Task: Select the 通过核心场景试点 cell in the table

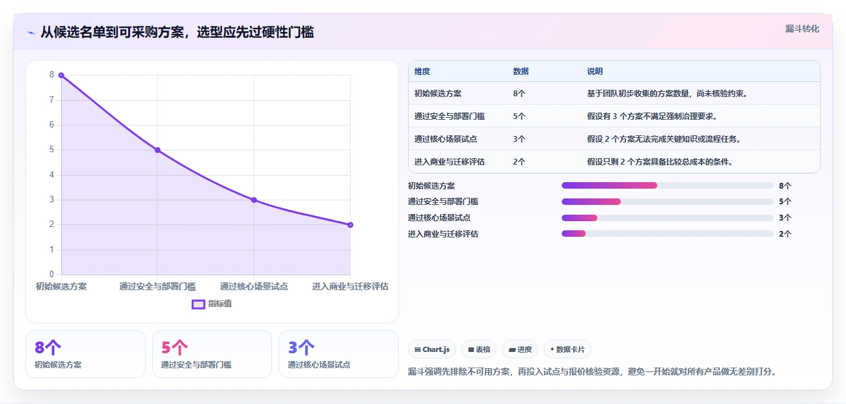Action: pyautogui.click(x=446, y=139)
